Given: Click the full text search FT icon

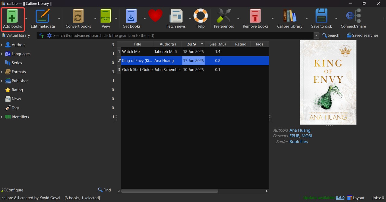Looking at the screenshot, I should [x=42, y=35].
